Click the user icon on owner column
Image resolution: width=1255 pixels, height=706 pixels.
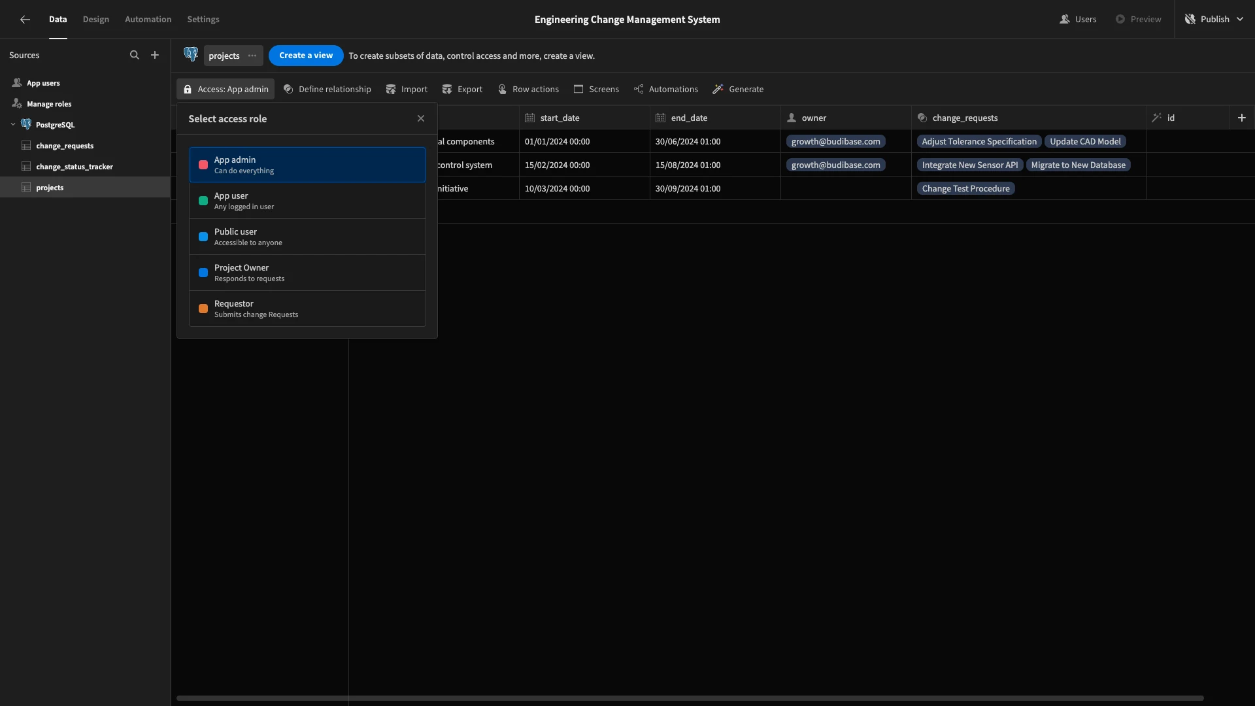pyautogui.click(x=792, y=118)
